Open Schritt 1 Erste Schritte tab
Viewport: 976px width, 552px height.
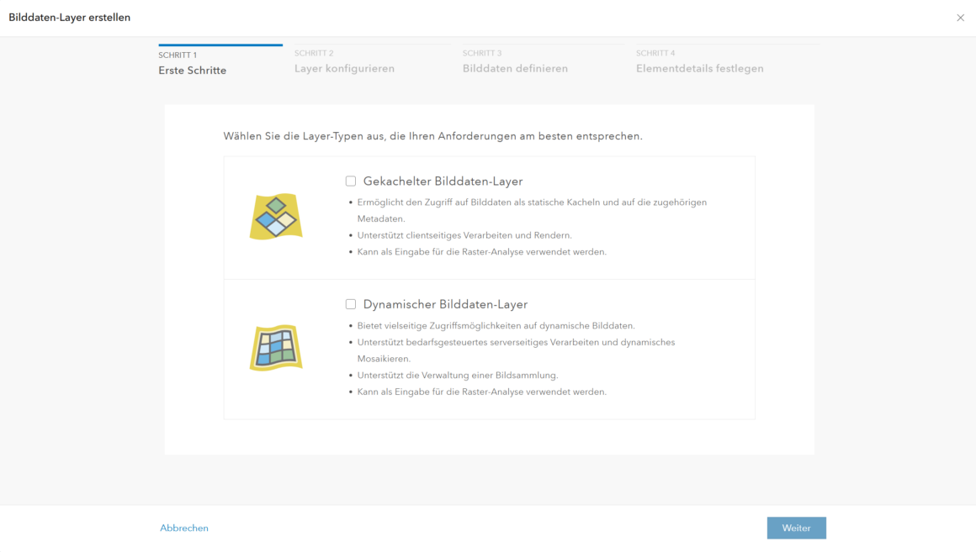[x=220, y=62]
